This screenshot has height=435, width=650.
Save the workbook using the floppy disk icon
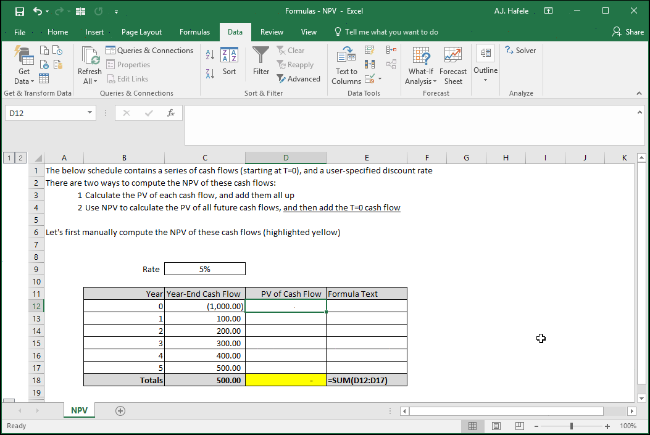tap(20, 11)
